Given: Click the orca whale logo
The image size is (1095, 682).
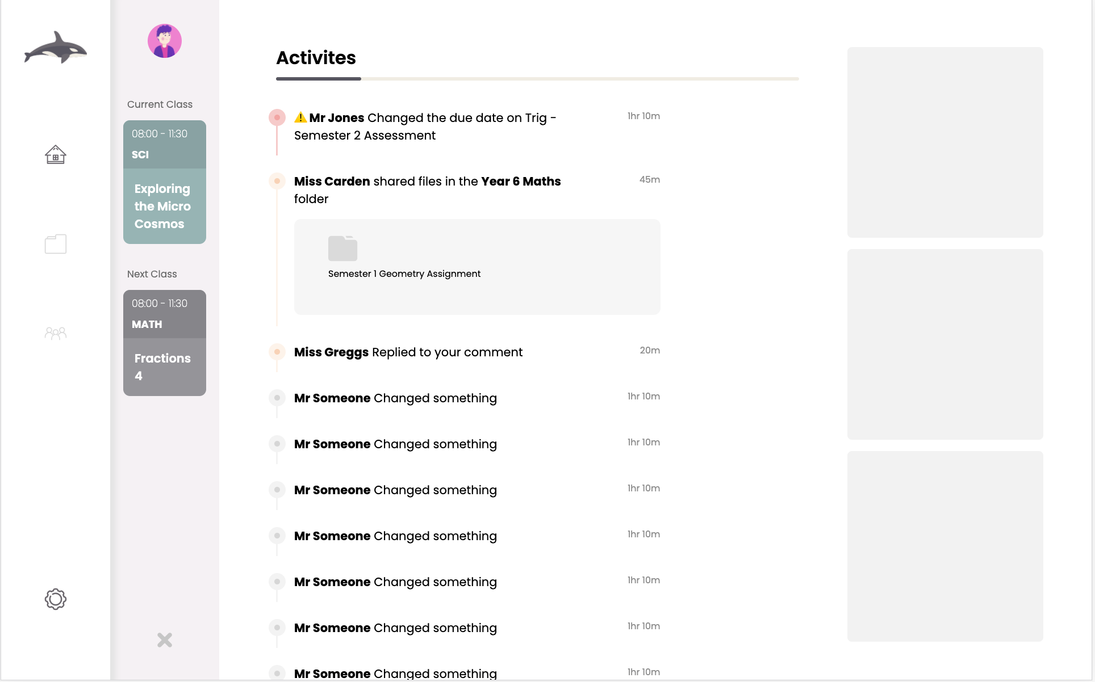Looking at the screenshot, I should click(55, 48).
